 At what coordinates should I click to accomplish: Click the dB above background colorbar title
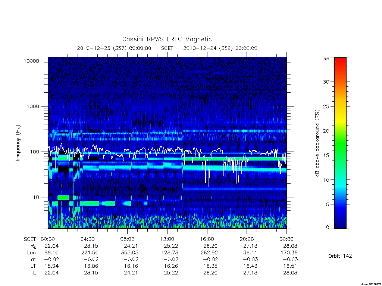point(317,143)
